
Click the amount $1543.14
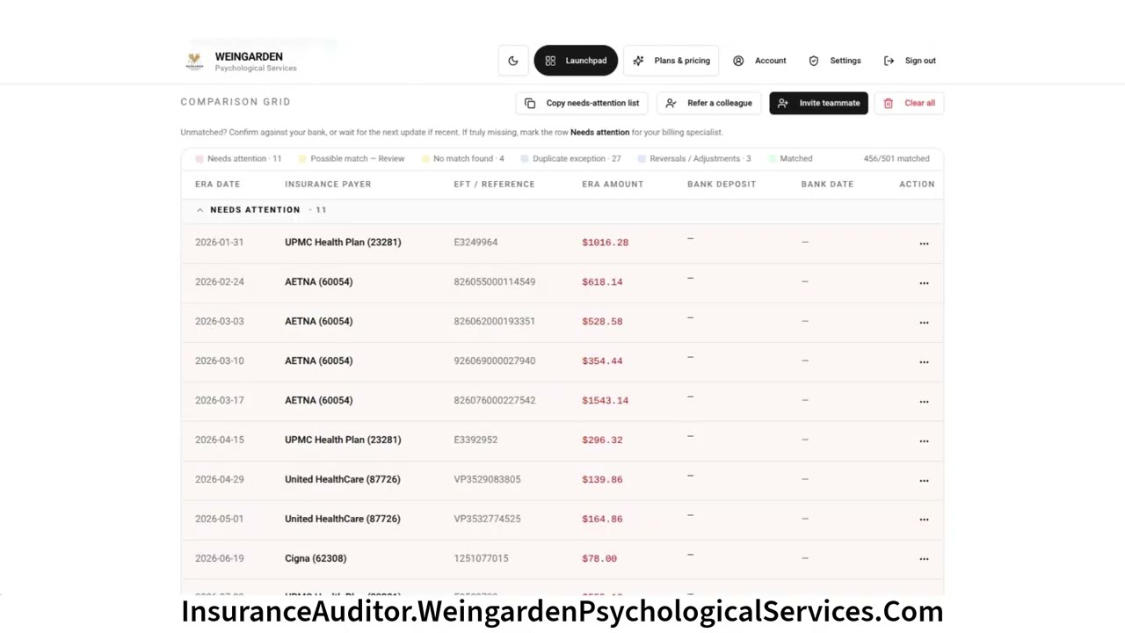point(605,400)
